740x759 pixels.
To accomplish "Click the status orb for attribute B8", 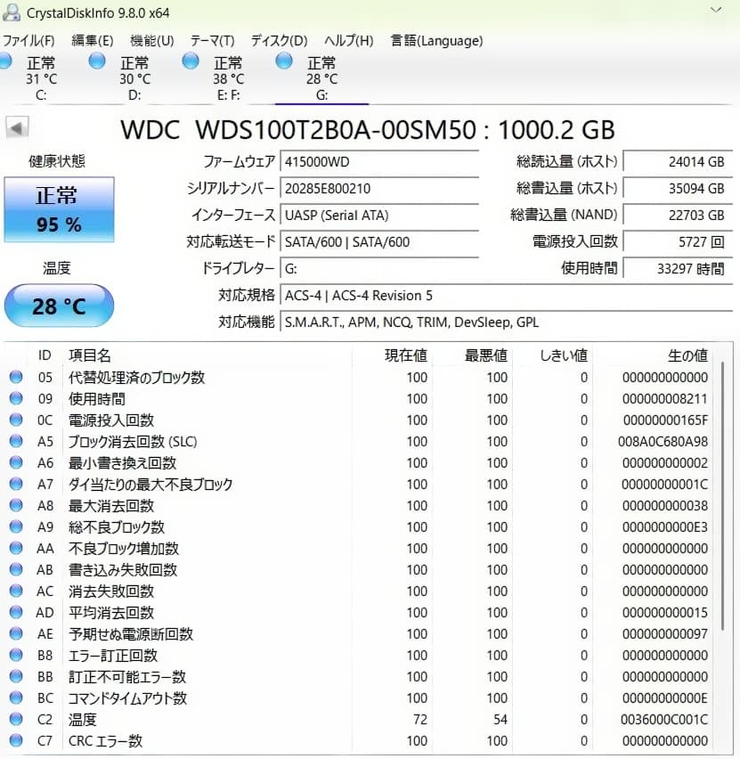I will (16, 655).
